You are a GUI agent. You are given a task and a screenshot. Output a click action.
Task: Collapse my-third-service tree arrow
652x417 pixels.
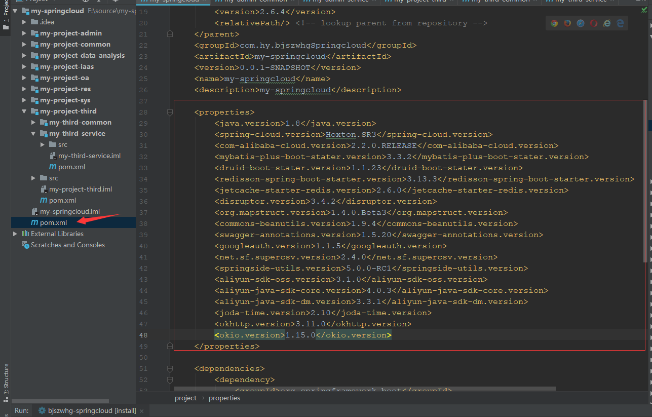33,133
